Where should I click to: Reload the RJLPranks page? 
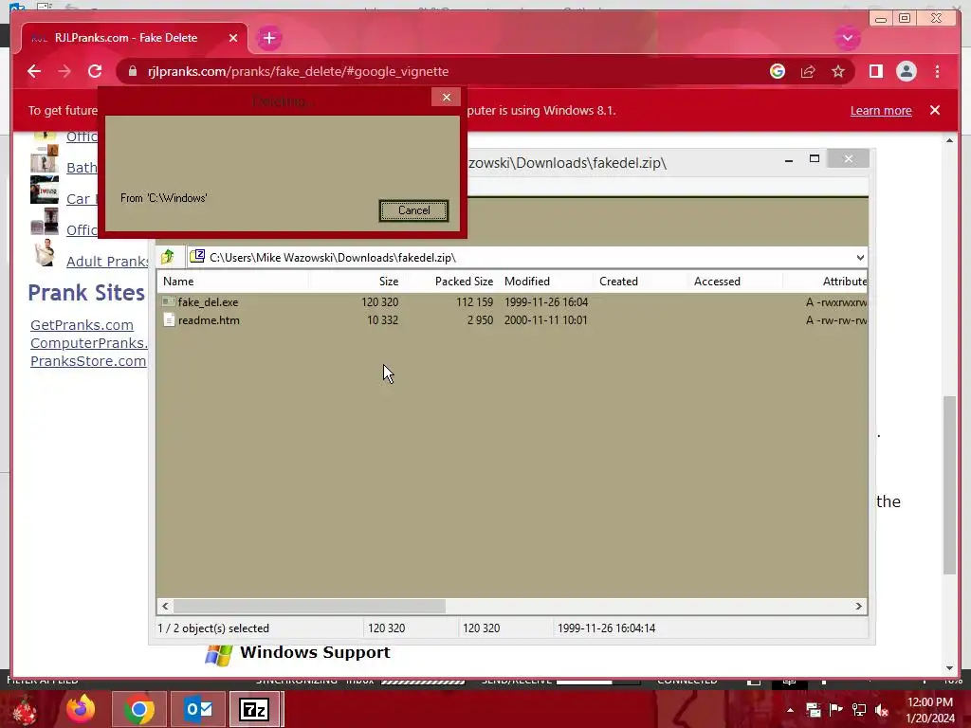[95, 71]
